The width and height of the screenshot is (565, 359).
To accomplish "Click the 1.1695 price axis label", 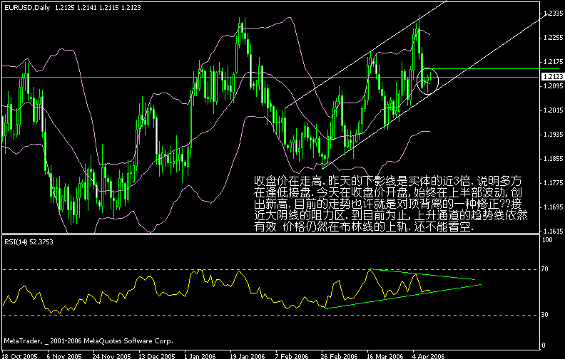I will 553,207.
